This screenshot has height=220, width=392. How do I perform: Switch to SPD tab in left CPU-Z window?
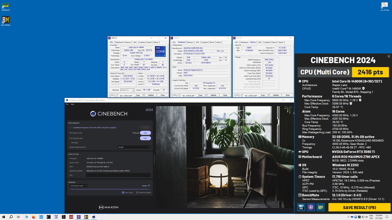point(135,42)
